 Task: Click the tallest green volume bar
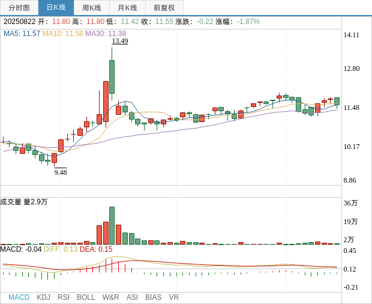click(112, 226)
